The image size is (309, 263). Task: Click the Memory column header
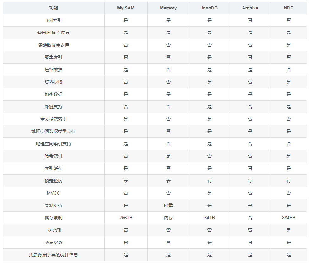click(x=168, y=8)
